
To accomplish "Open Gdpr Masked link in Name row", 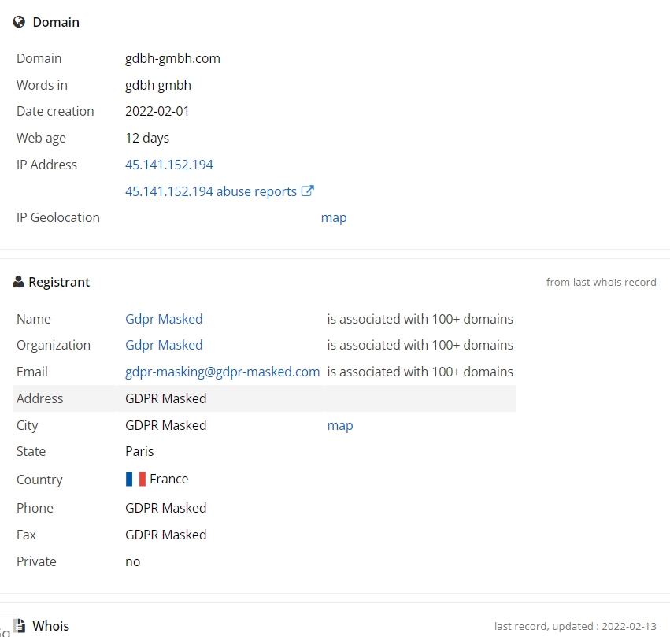I will point(164,319).
